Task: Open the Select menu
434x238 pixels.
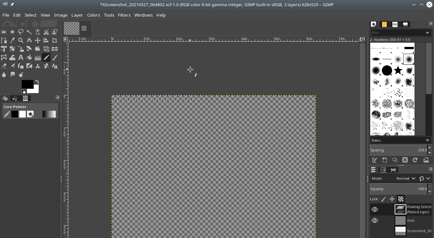Action: [31, 15]
